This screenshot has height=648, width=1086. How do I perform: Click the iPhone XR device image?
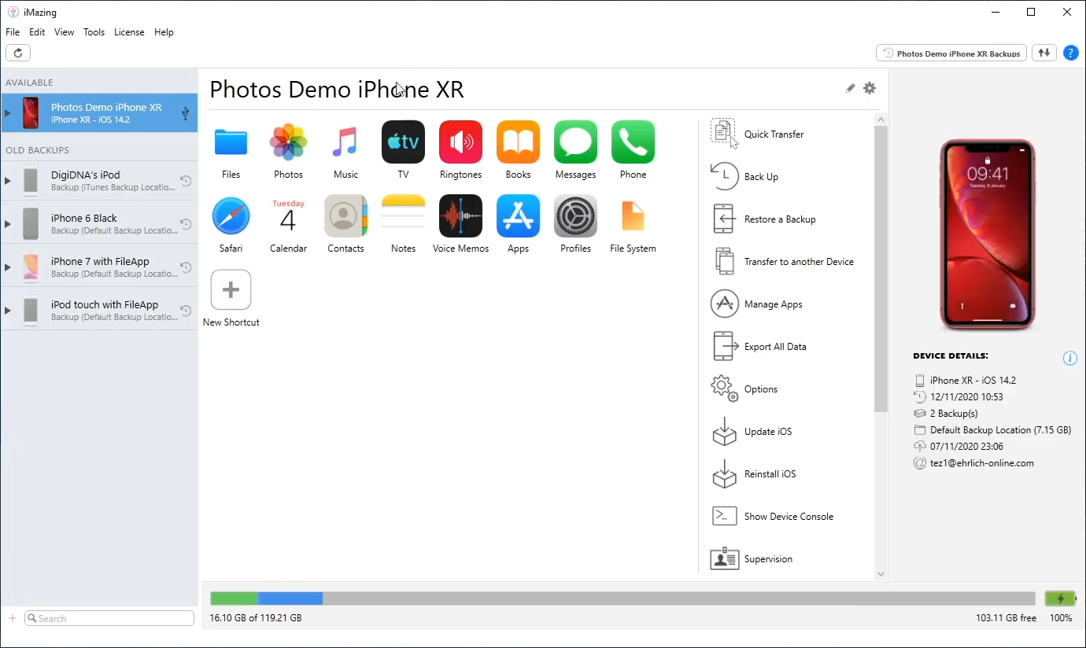point(988,235)
